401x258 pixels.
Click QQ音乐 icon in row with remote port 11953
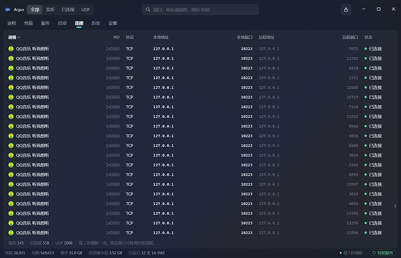pos(10,213)
